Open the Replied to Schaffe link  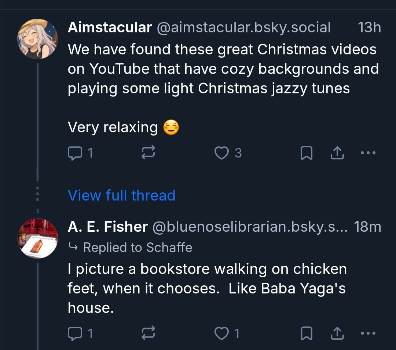137,248
